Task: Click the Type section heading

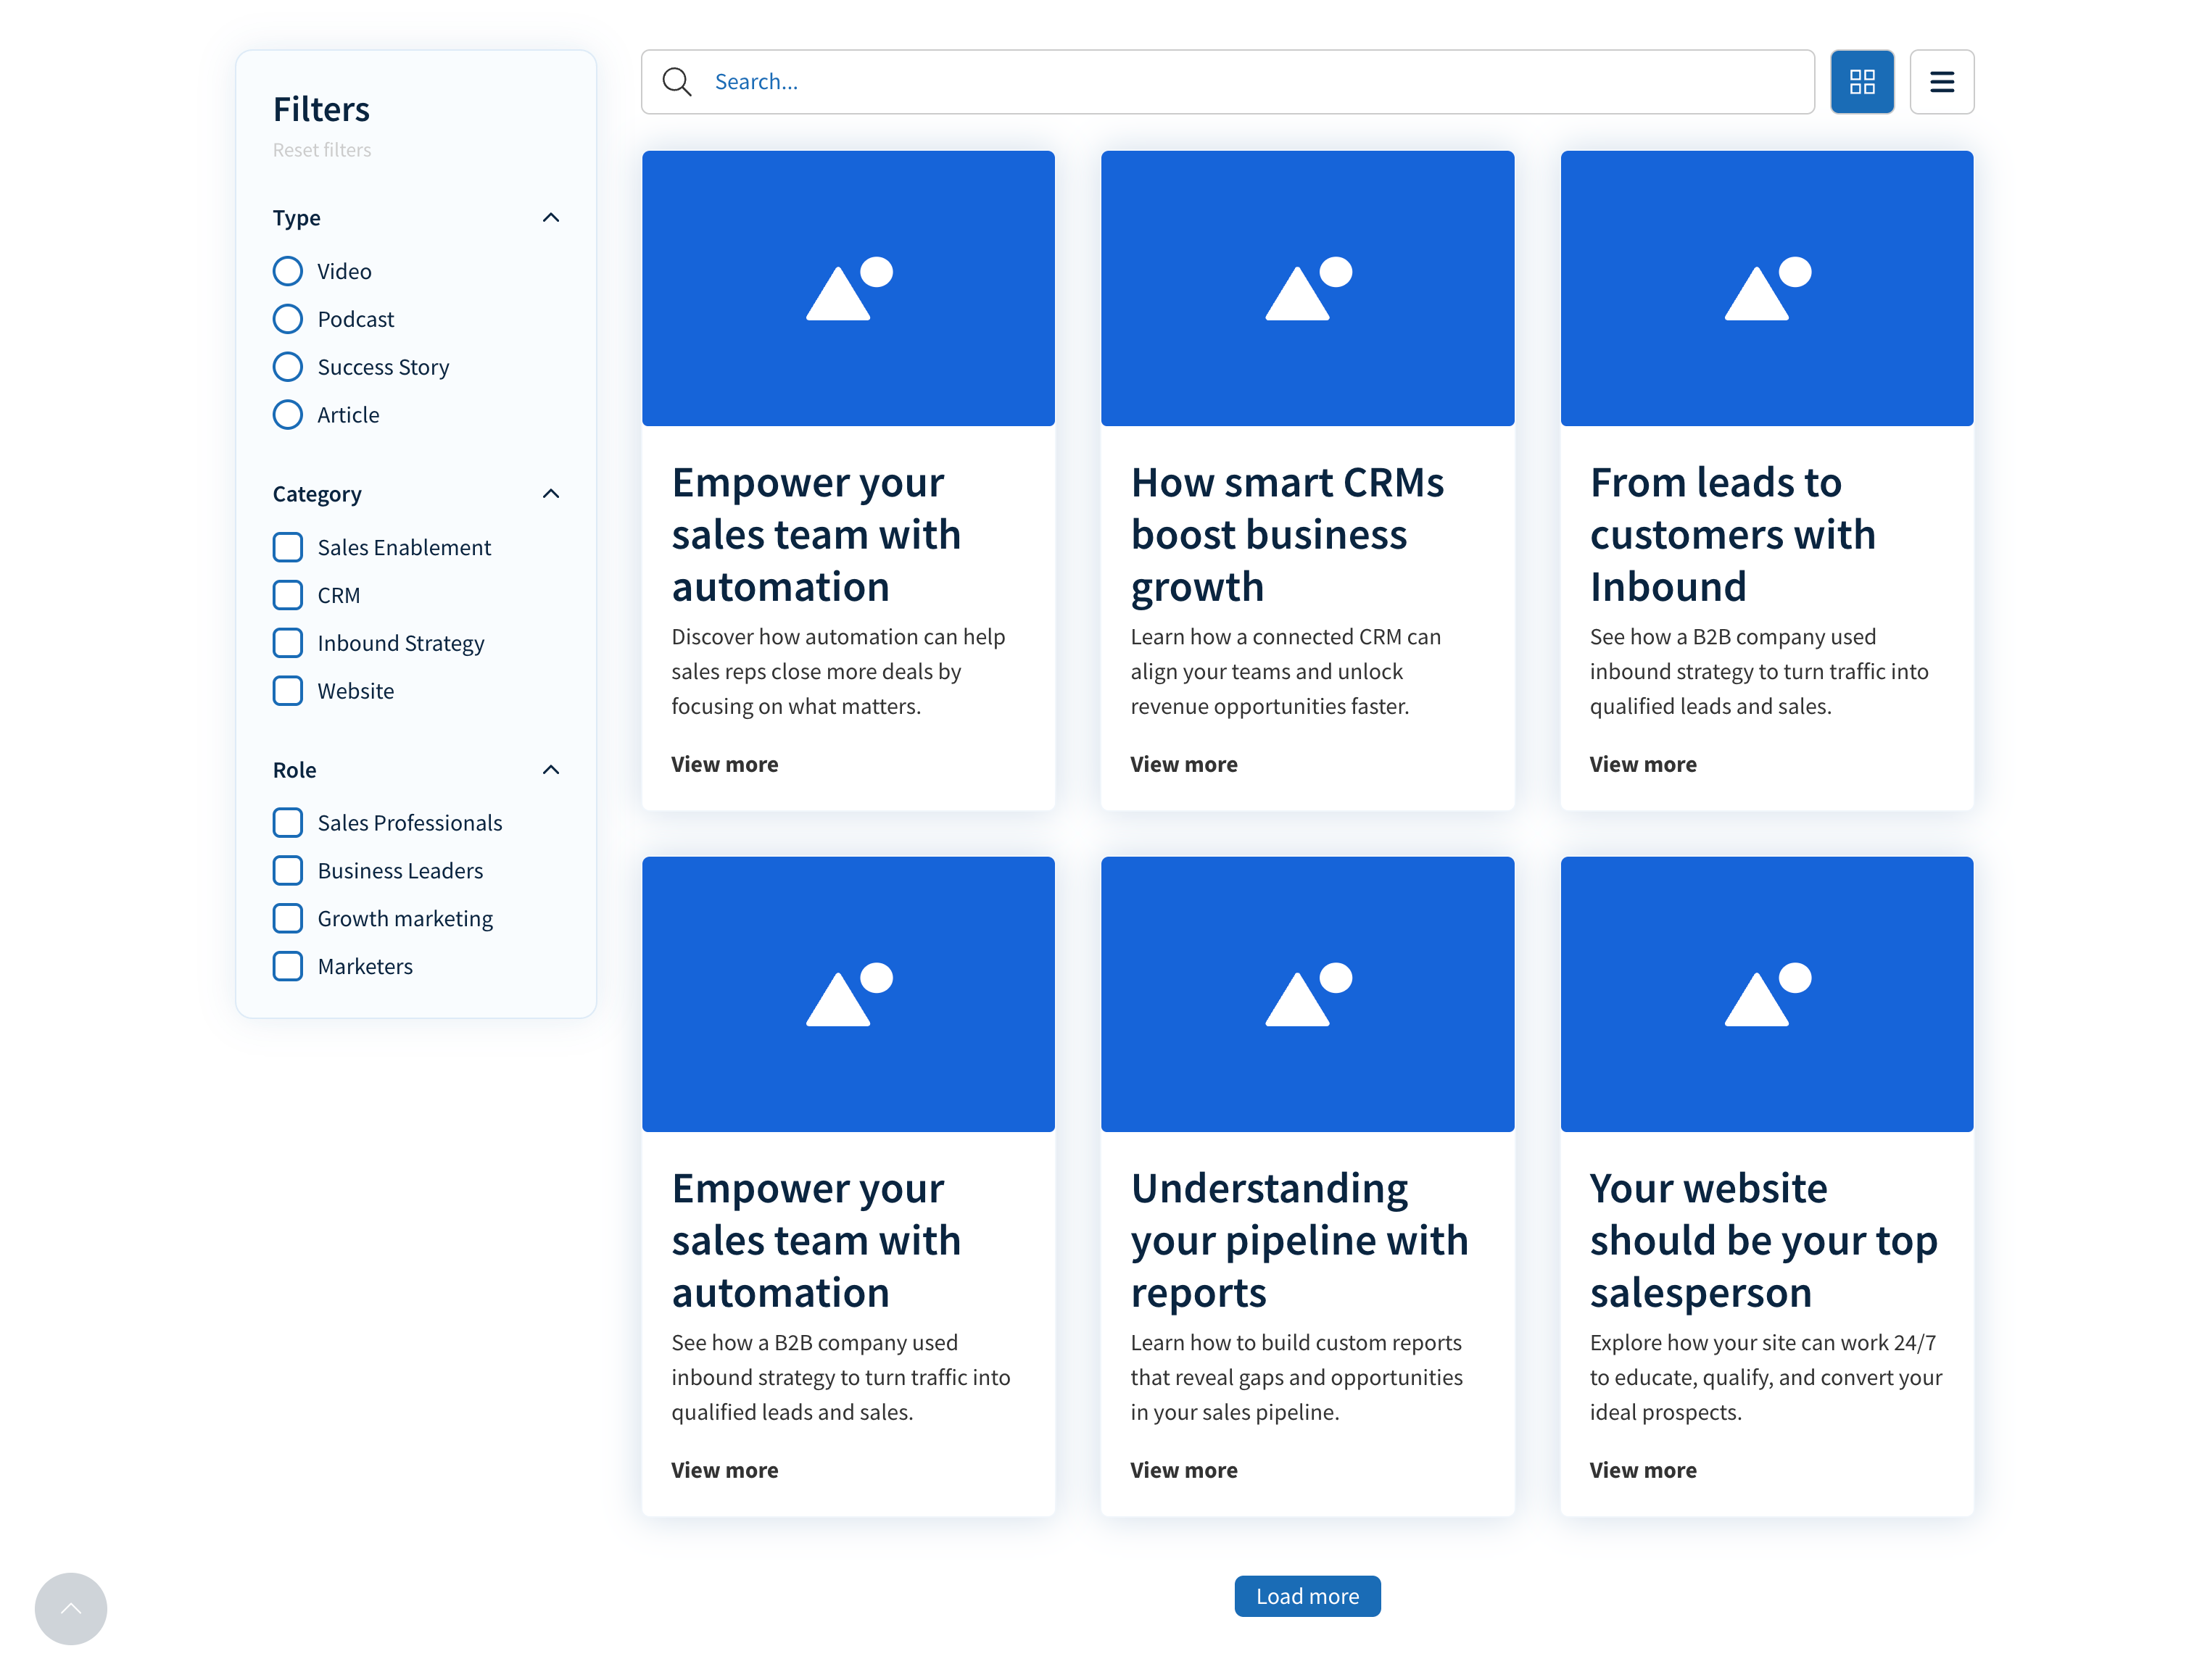Action: tap(296, 218)
